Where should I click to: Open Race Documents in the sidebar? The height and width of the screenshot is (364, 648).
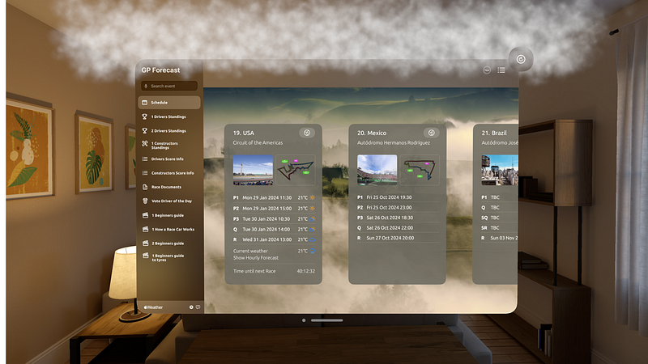pos(169,187)
